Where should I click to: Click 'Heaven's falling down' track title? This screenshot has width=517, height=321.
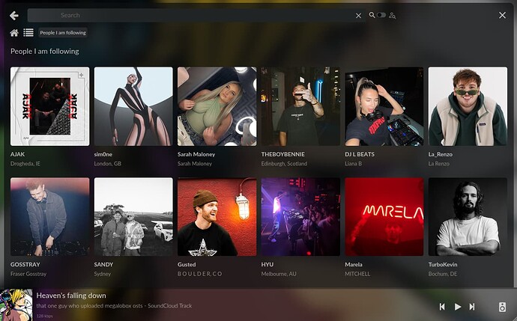point(71,296)
